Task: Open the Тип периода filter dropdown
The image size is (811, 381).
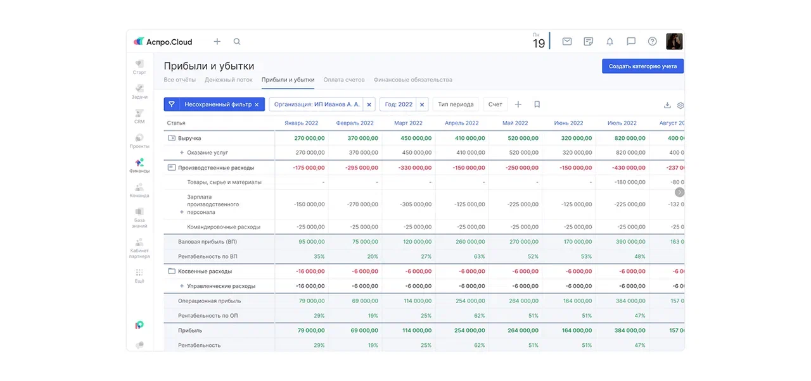Action: pos(456,104)
